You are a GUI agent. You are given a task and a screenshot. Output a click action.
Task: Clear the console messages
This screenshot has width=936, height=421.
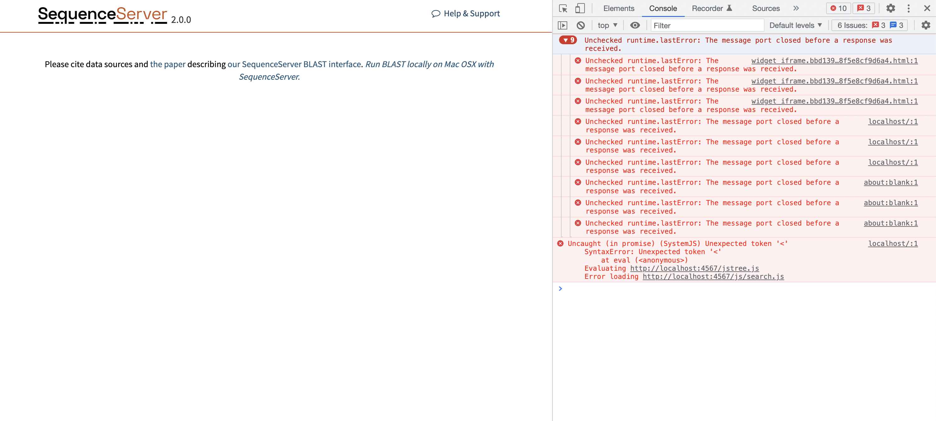coord(580,25)
